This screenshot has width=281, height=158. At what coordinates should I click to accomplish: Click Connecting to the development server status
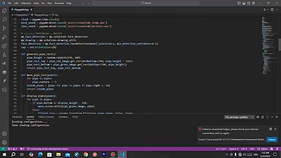pyautogui.click(x=48, y=149)
